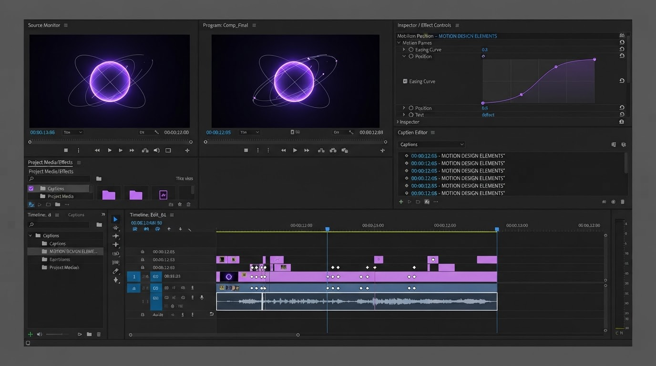Toggle stopwatch for the expanded Position property

point(411,56)
